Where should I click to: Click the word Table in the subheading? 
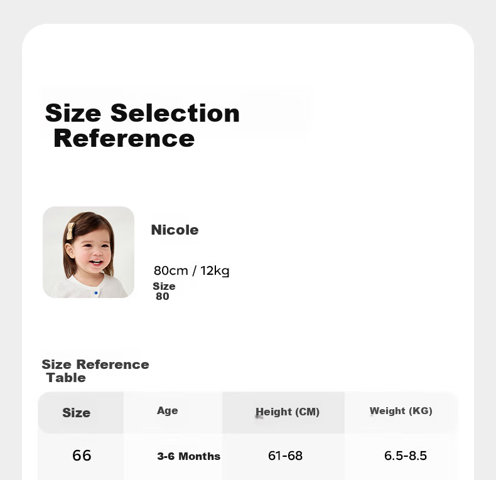66,378
